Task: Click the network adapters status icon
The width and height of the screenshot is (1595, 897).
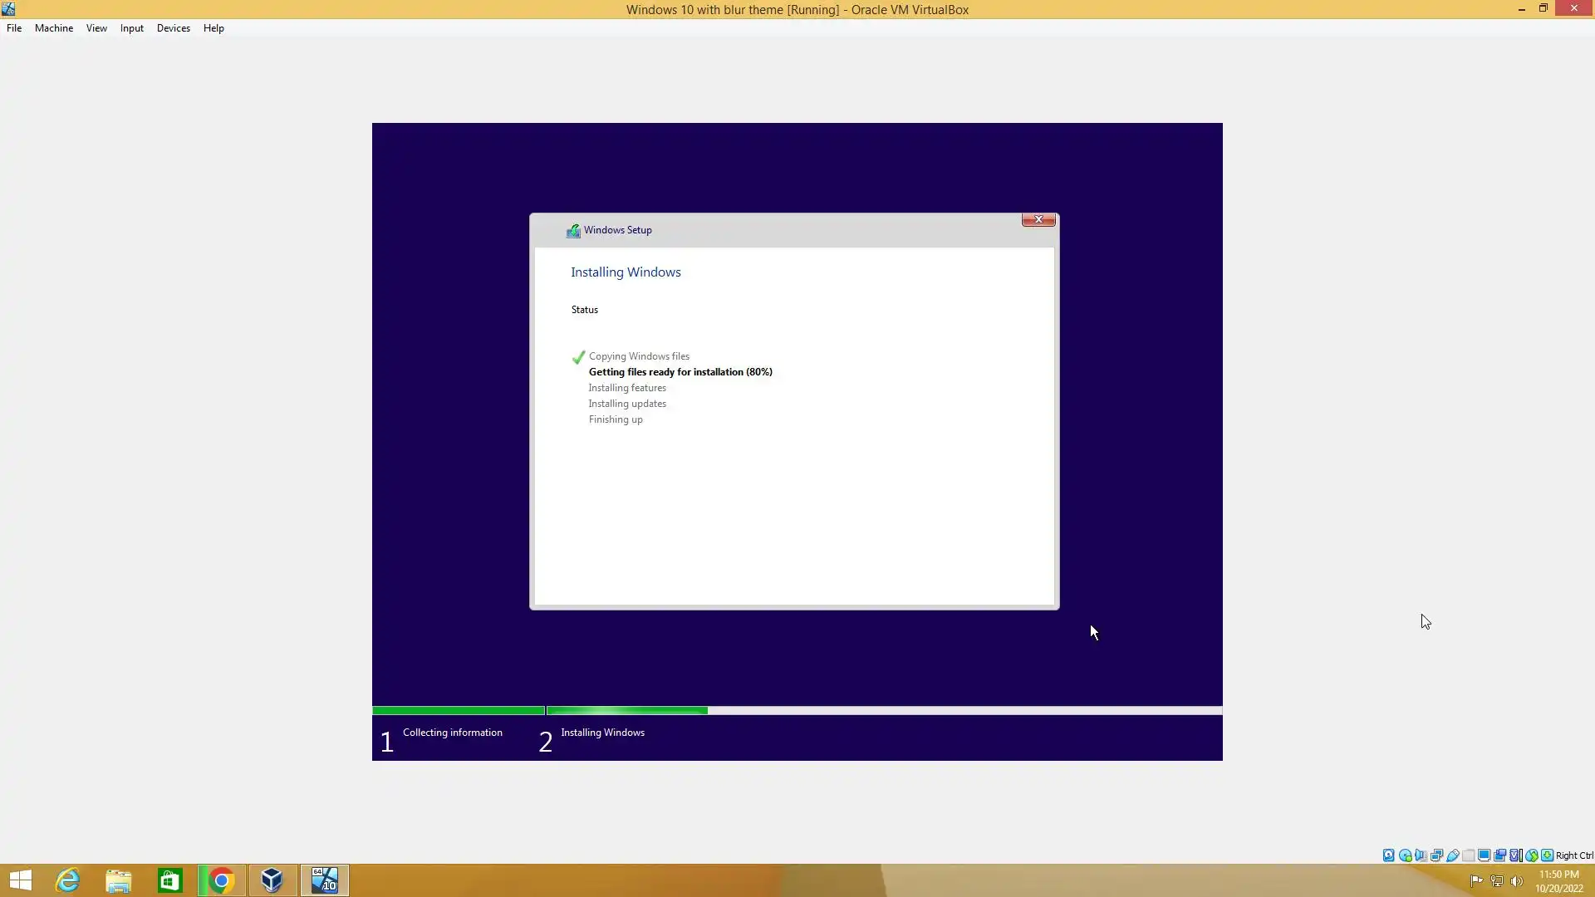Action: [x=1436, y=855]
